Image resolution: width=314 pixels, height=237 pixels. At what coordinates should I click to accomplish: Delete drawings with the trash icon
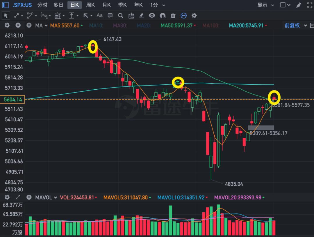173,15
